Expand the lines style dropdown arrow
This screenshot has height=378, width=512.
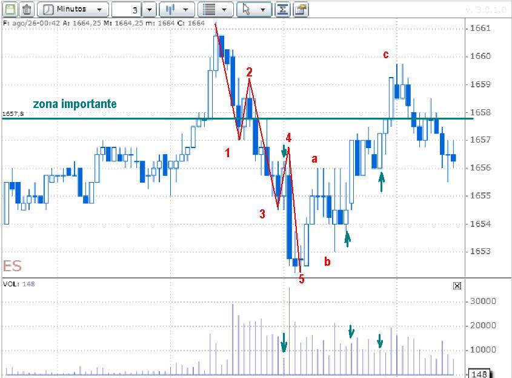[x=225, y=10]
